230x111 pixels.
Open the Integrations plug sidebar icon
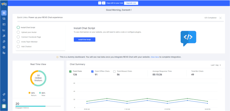(x=4, y=41)
